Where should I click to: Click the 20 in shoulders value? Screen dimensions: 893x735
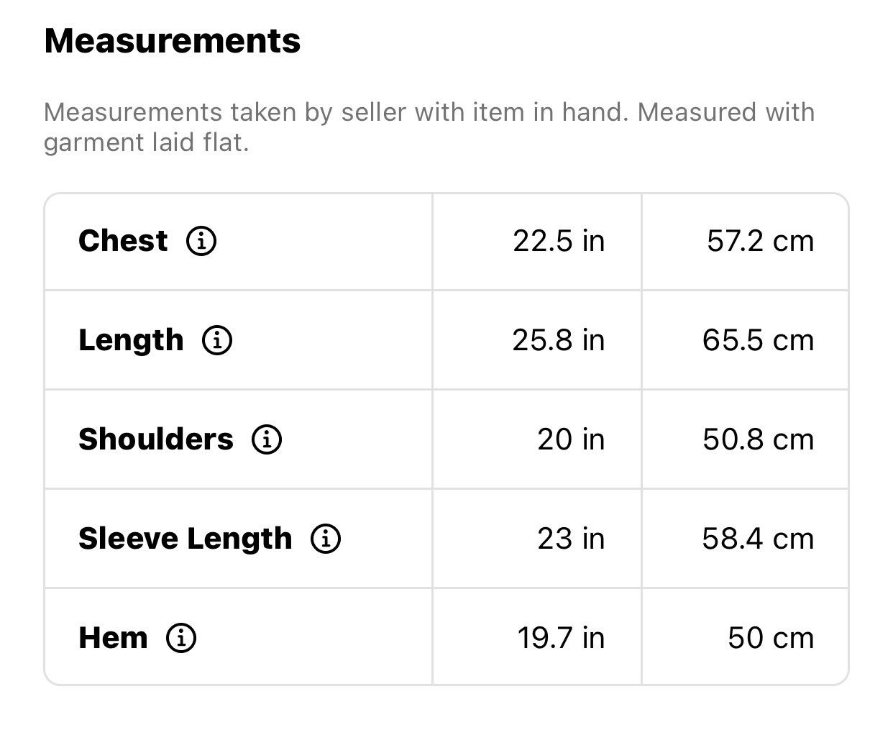pyautogui.click(x=571, y=439)
